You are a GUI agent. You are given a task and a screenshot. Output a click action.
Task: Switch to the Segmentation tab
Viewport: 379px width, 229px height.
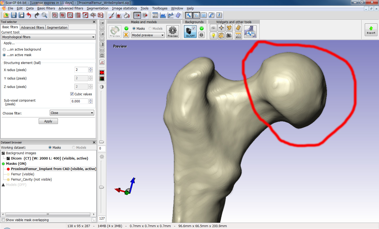tap(57, 28)
